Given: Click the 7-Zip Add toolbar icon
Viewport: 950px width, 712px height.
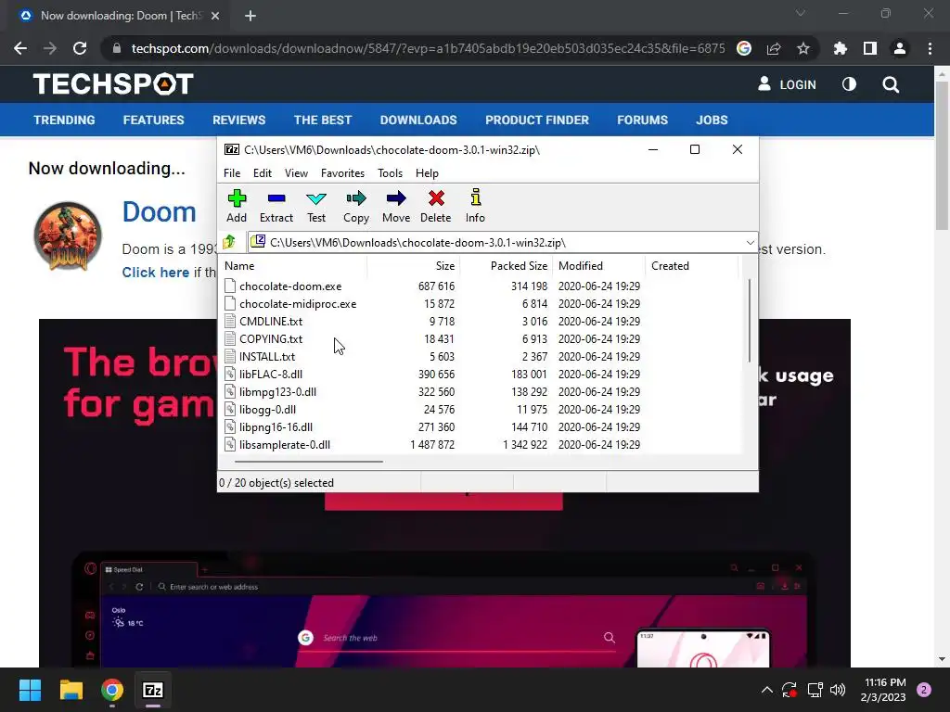Looking at the screenshot, I should (x=237, y=198).
